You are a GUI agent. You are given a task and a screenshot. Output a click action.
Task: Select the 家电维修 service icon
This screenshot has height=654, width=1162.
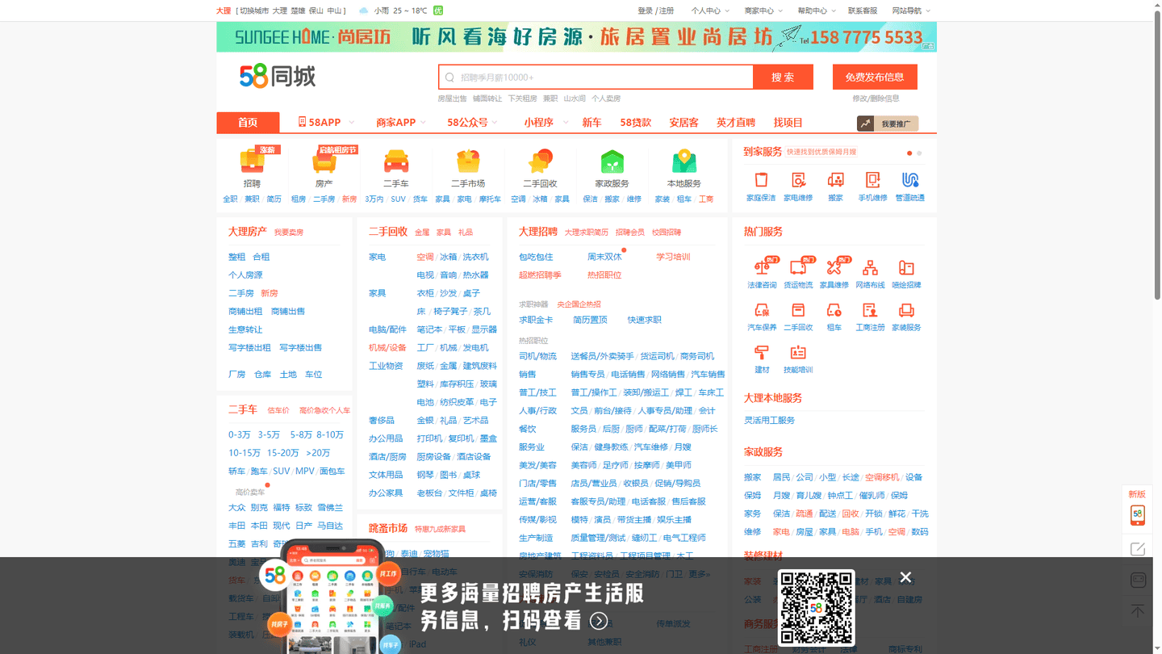[x=798, y=179]
